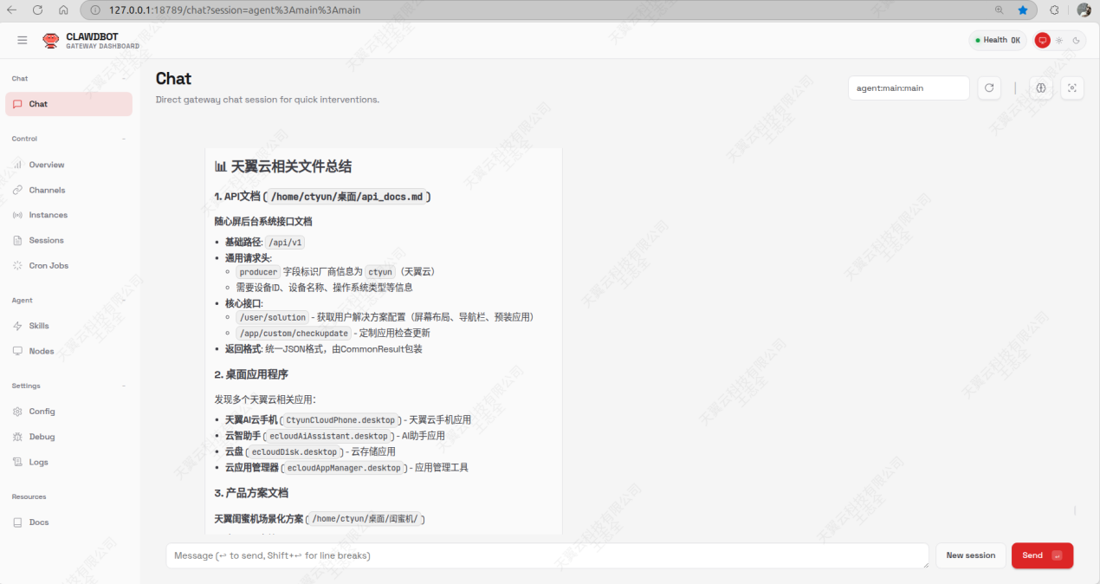Collapse the Settings sidebar section
This screenshot has height=584, width=1100.
point(124,386)
